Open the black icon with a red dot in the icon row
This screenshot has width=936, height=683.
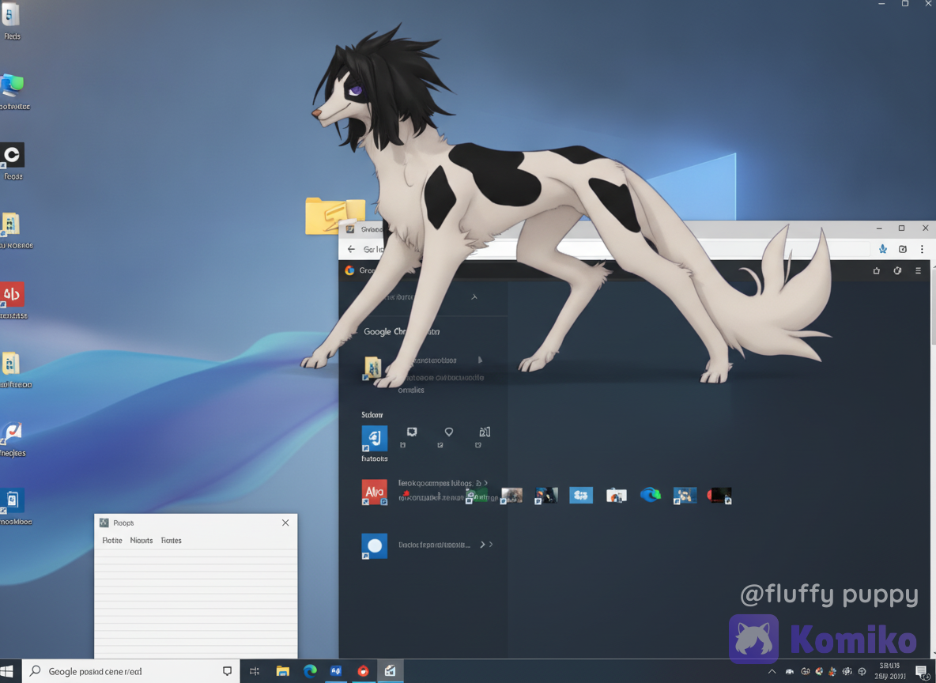coord(719,496)
